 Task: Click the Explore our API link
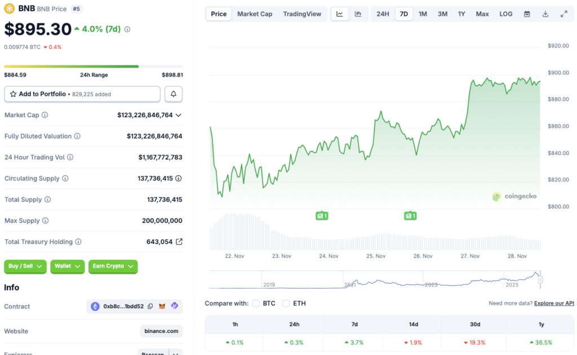pos(553,303)
